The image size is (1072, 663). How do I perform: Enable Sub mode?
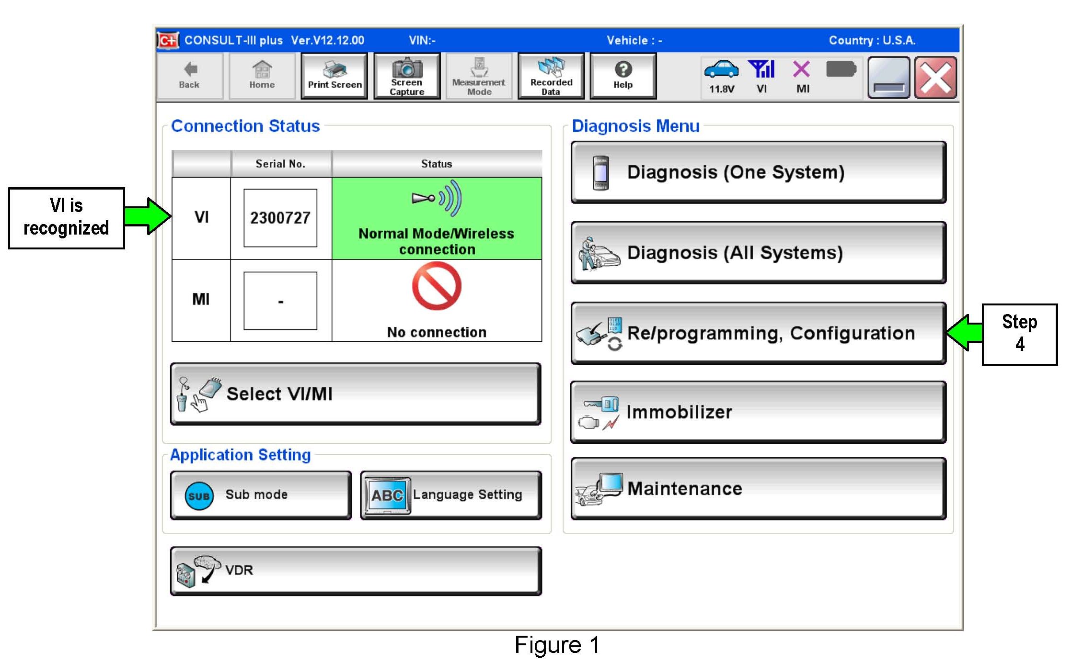[261, 495]
